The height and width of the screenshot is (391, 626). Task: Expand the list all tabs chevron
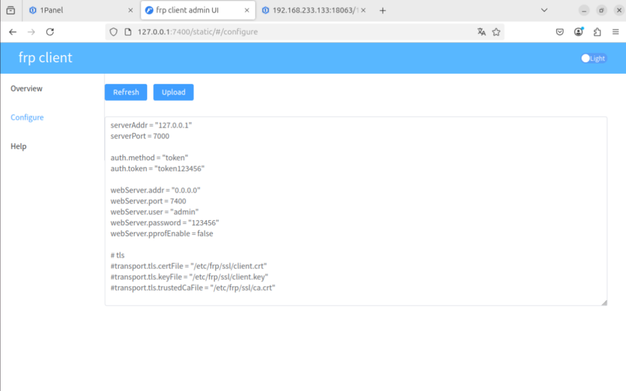click(x=544, y=10)
